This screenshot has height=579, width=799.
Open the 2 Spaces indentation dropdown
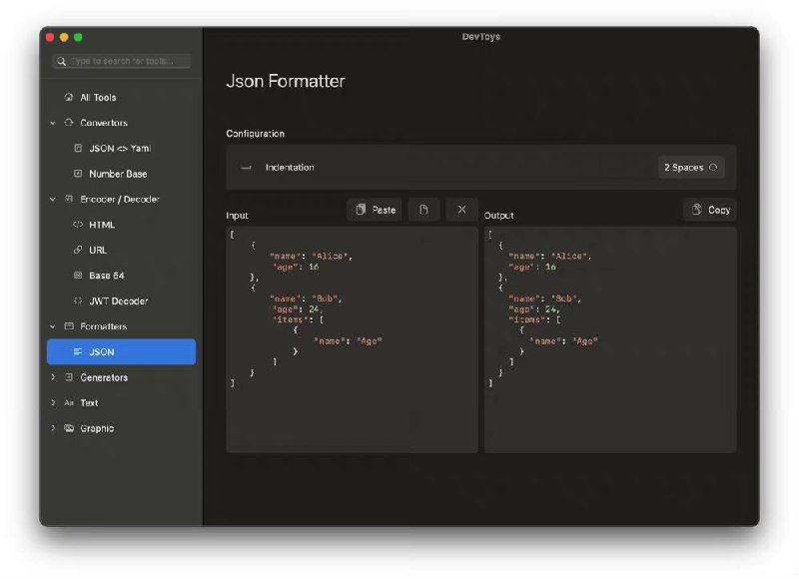(x=691, y=168)
